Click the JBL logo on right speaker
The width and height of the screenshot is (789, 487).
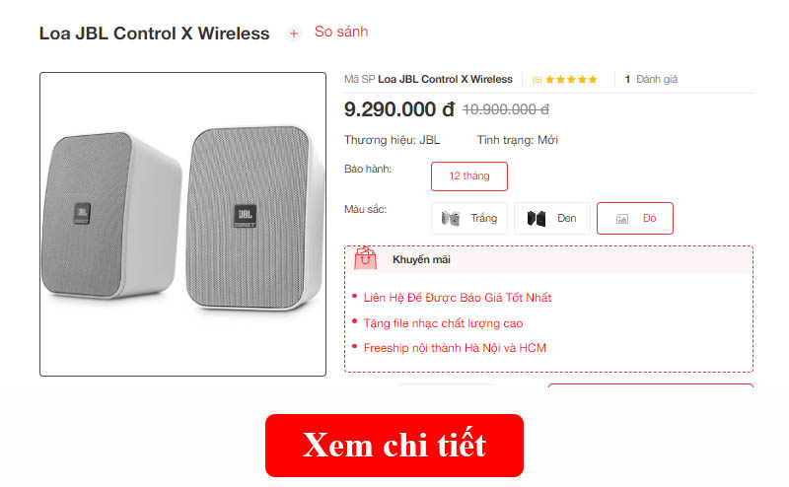point(245,216)
